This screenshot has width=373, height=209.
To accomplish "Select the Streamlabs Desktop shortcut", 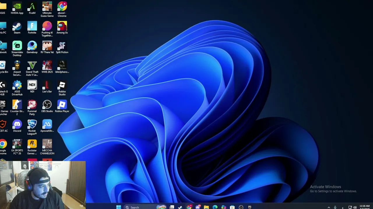I will (x=17, y=49).
